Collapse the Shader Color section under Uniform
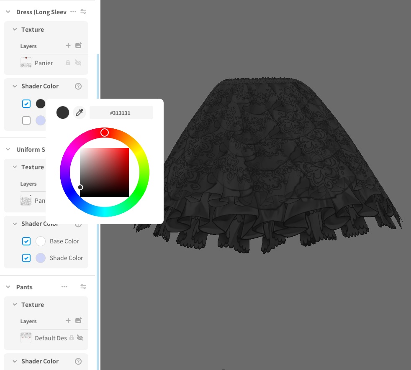This screenshot has width=411, height=370. pyautogui.click(x=15, y=224)
